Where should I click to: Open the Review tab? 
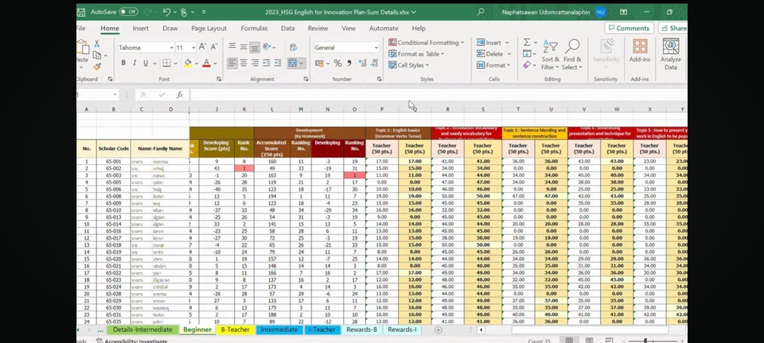(318, 28)
